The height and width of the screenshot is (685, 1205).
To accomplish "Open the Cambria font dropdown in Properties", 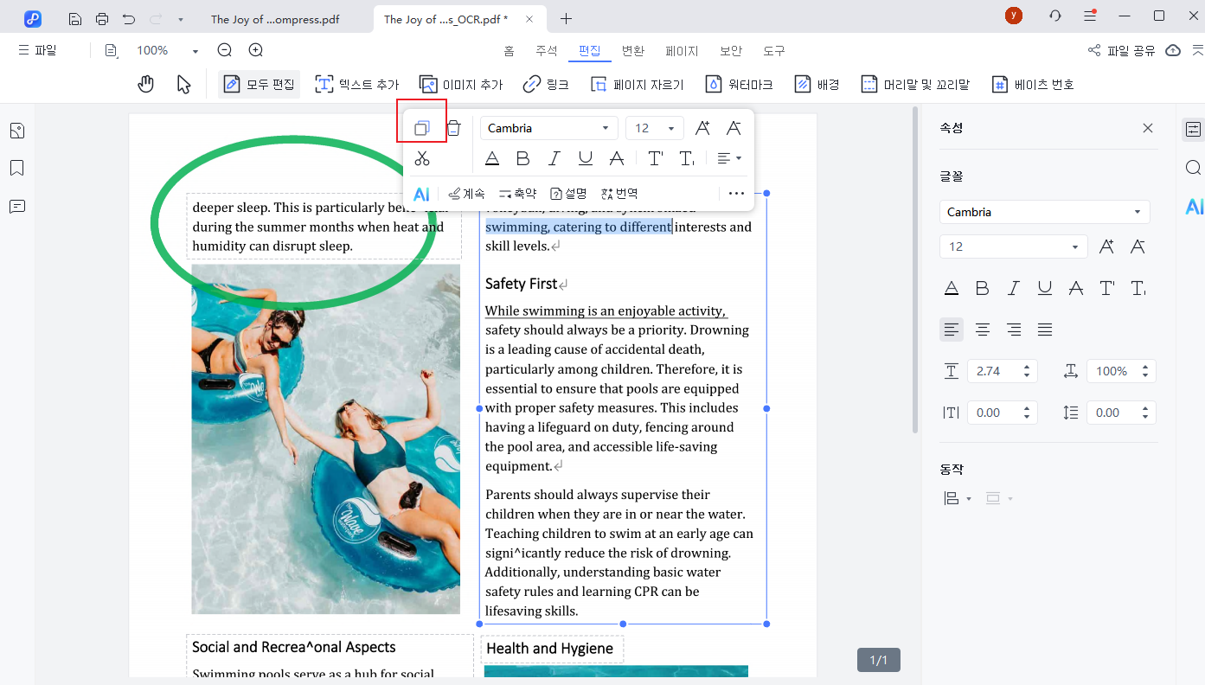I will 1044,211.
